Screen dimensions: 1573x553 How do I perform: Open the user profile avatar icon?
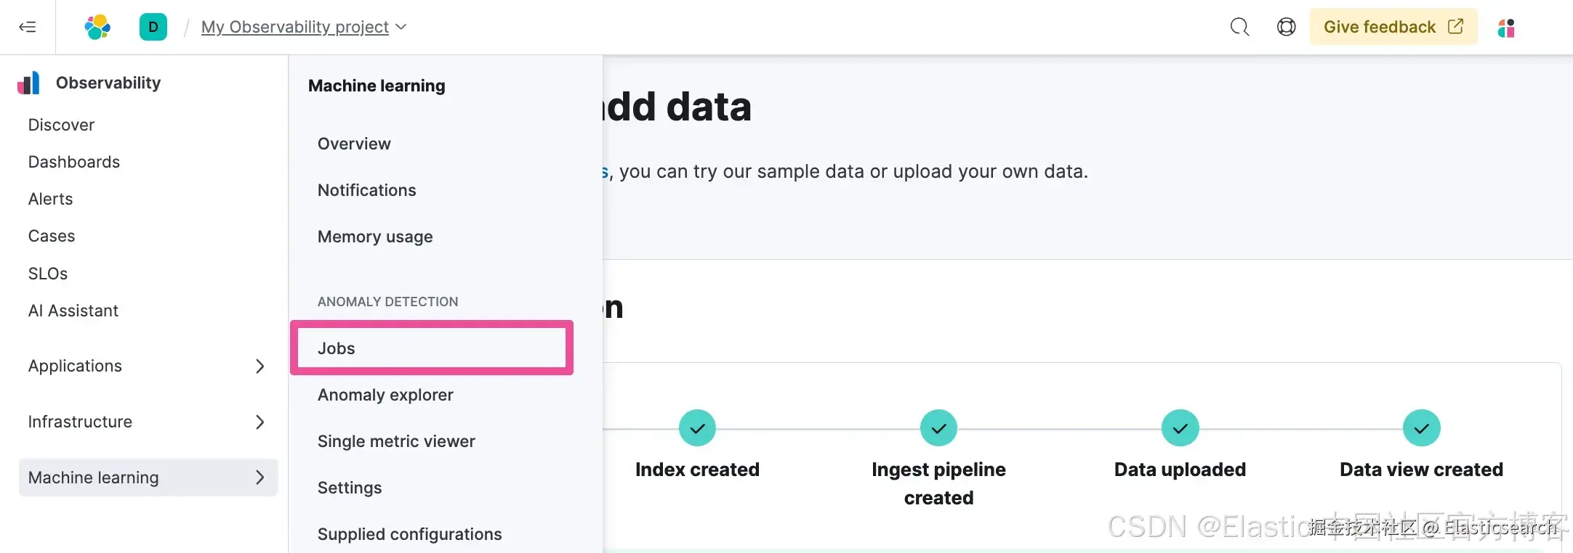click(x=1506, y=28)
